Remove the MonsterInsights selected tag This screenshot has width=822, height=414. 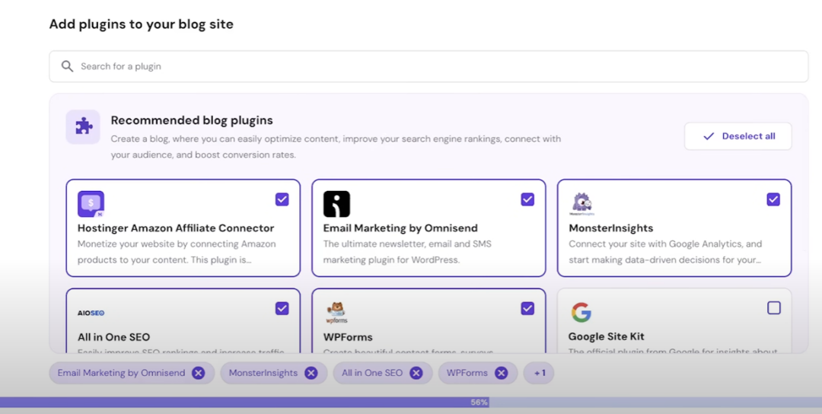311,373
